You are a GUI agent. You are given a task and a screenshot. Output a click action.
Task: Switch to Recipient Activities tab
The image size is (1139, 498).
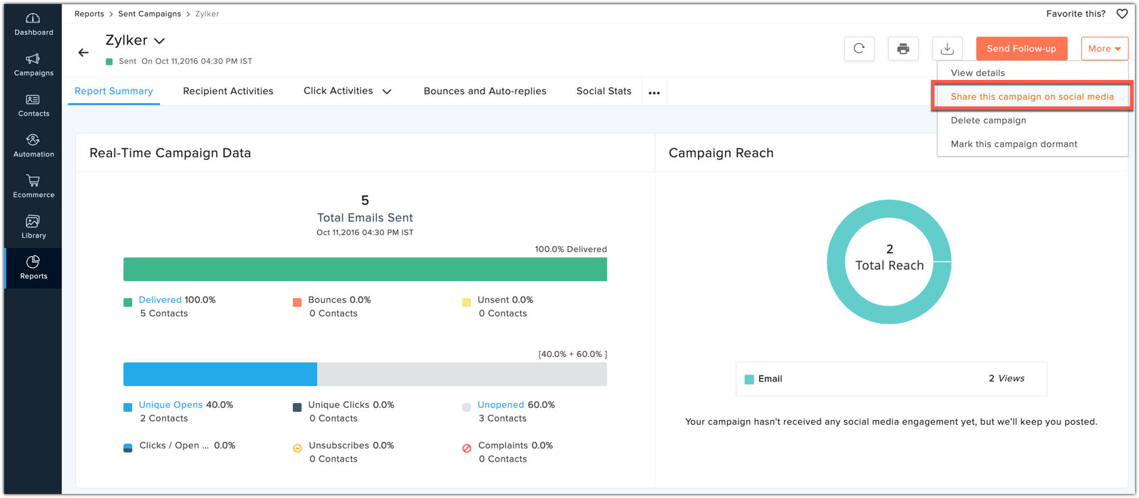[228, 91]
